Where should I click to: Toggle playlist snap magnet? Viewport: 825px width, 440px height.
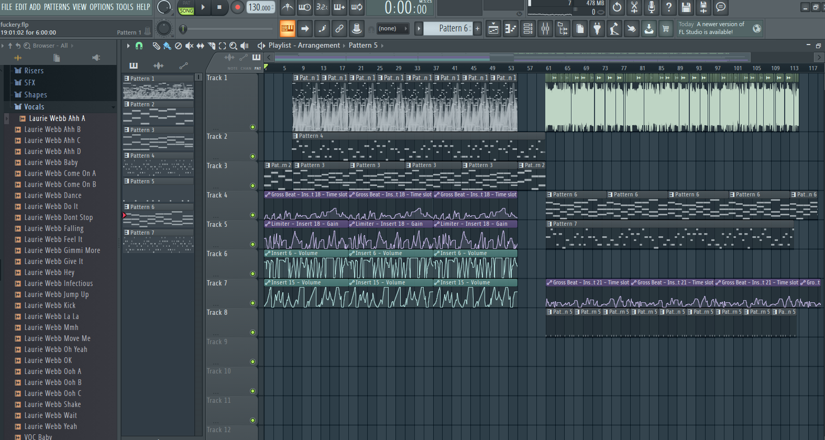click(139, 46)
